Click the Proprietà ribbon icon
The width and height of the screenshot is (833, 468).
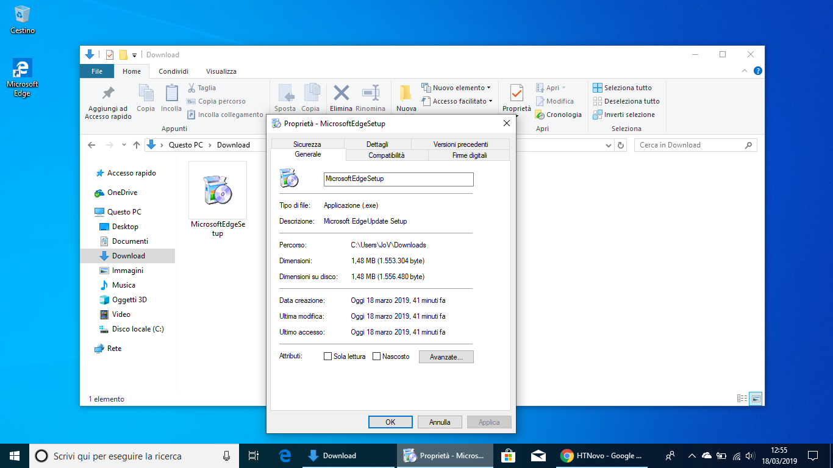[517, 93]
